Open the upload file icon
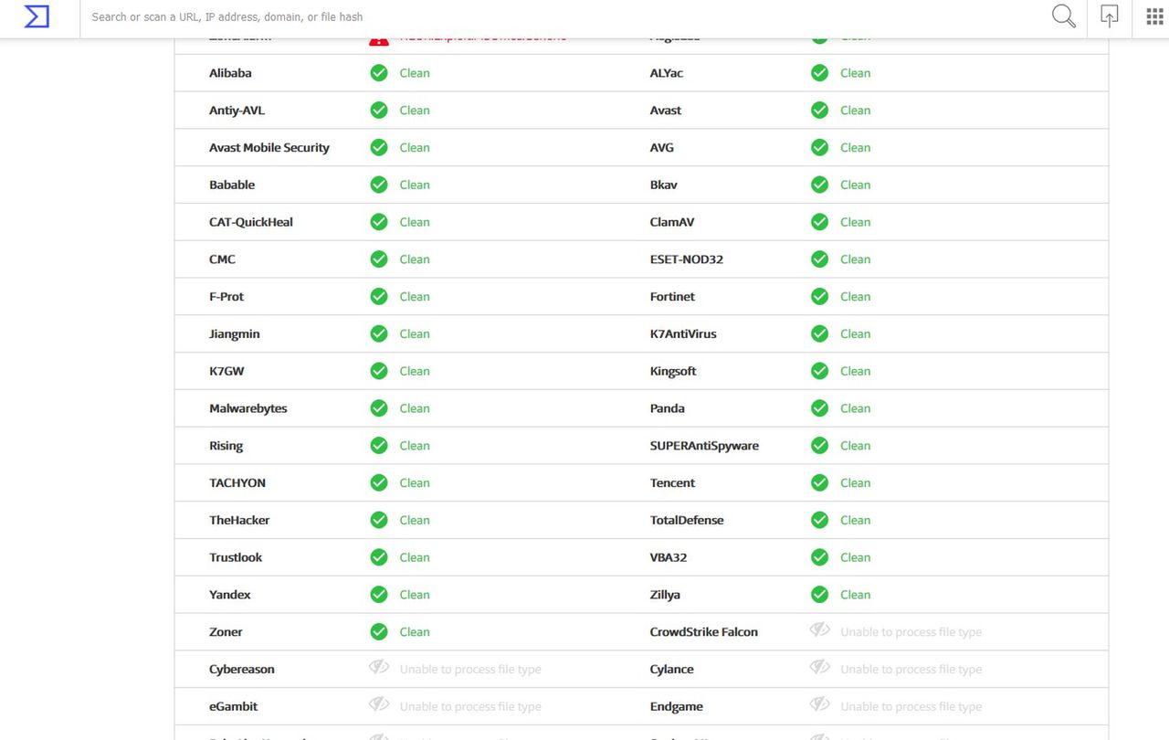Viewport: 1169px width, 740px height. tap(1110, 16)
